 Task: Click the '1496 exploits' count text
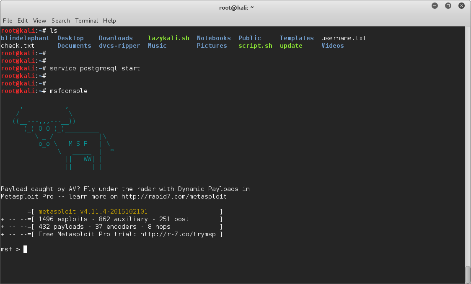[x=63, y=219]
